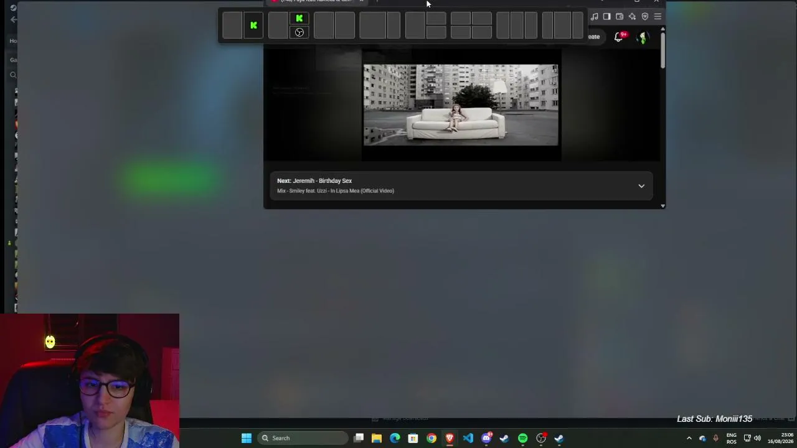Viewport: 797px width, 448px height.
Task: Choose top-left quadrant of four-quadrant snap layout
Action: pos(461,19)
